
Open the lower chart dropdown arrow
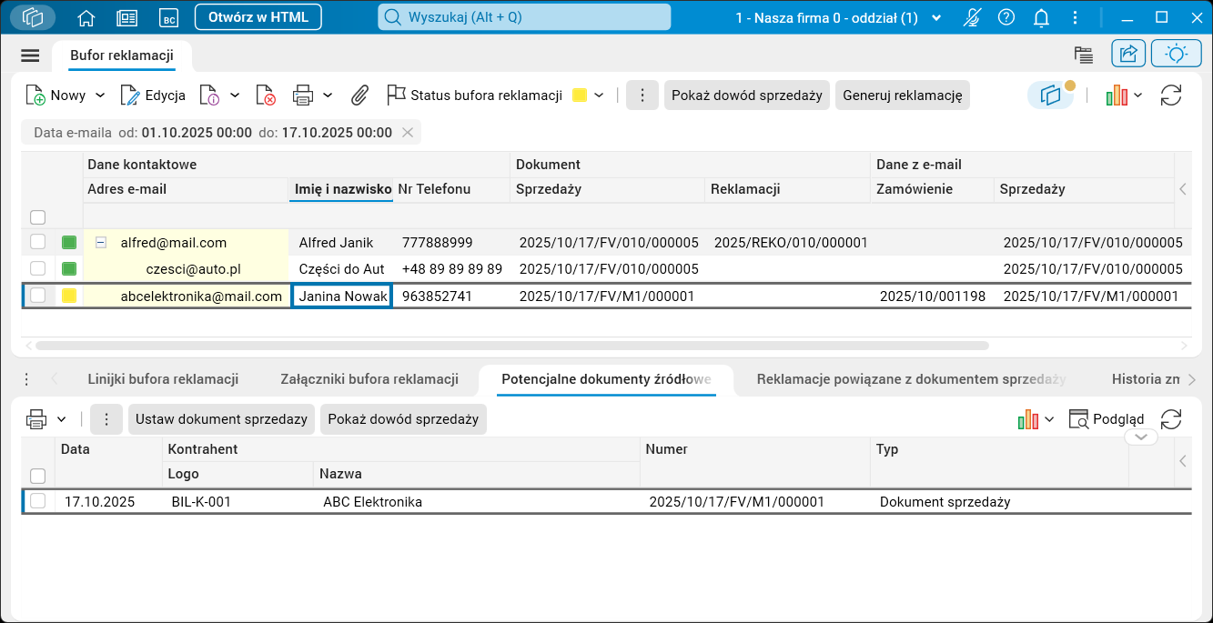click(x=1049, y=419)
